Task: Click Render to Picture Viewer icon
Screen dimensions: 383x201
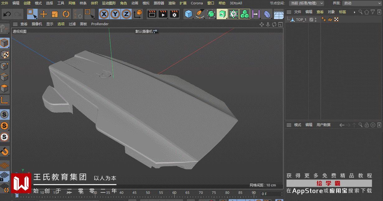Action: (x=163, y=14)
